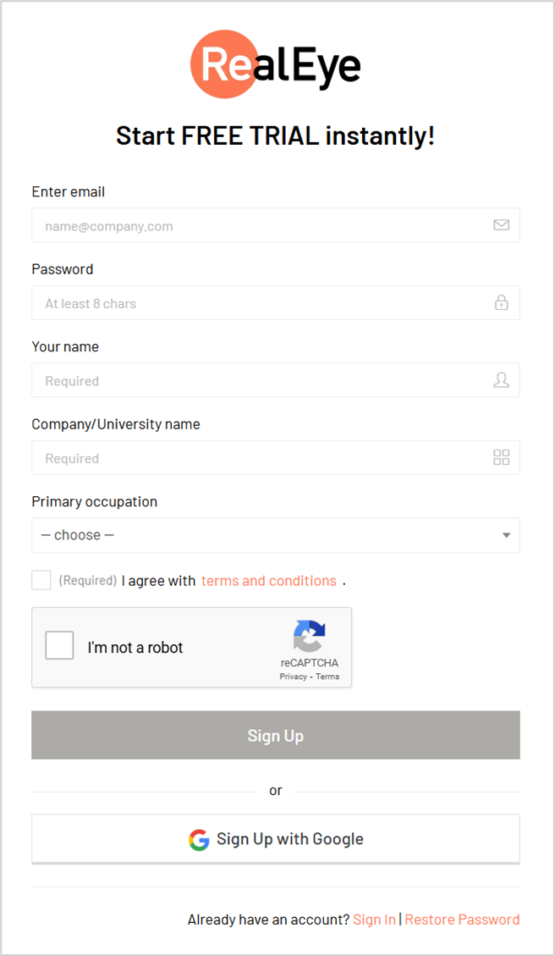
Task: Click the dropdown arrow next to choose
Action: 506,535
